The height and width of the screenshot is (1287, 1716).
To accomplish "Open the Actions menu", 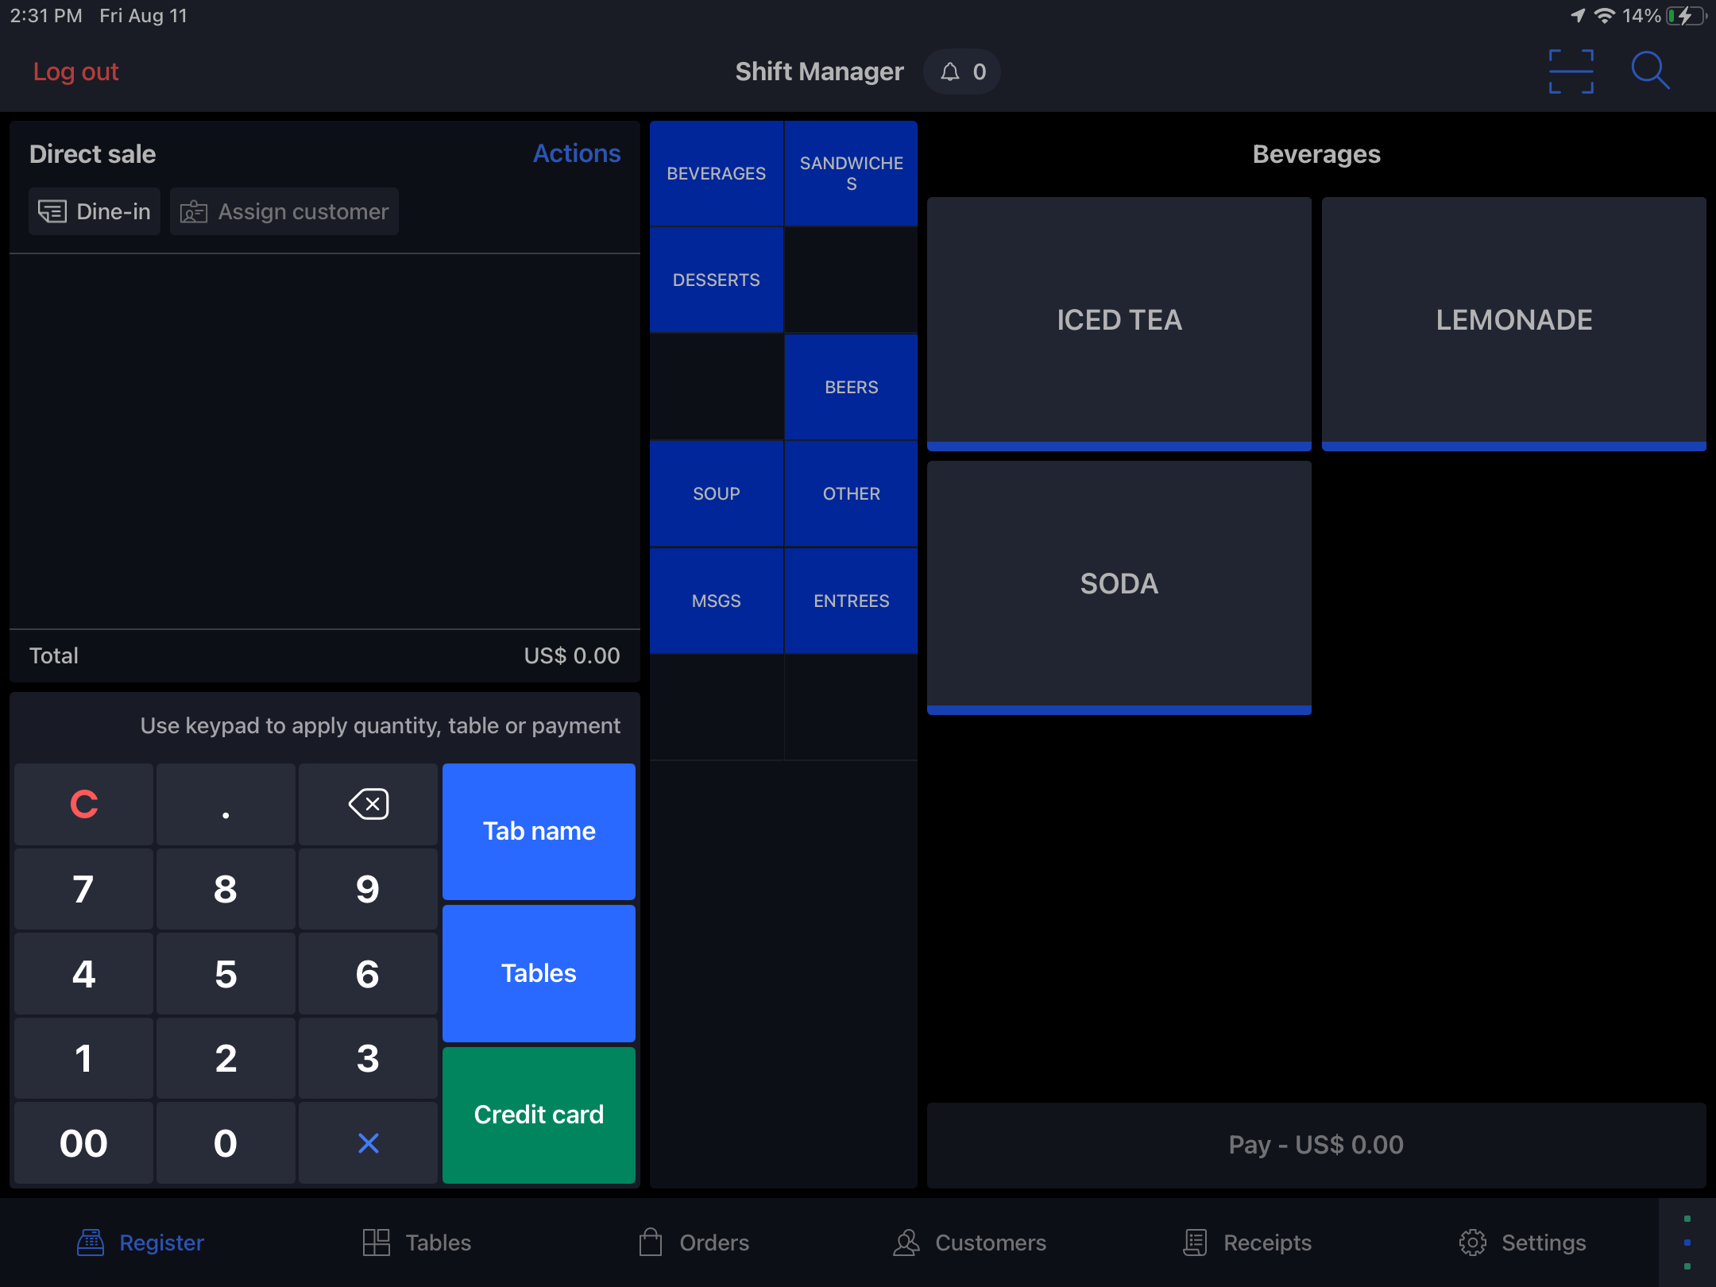I will [x=576, y=153].
